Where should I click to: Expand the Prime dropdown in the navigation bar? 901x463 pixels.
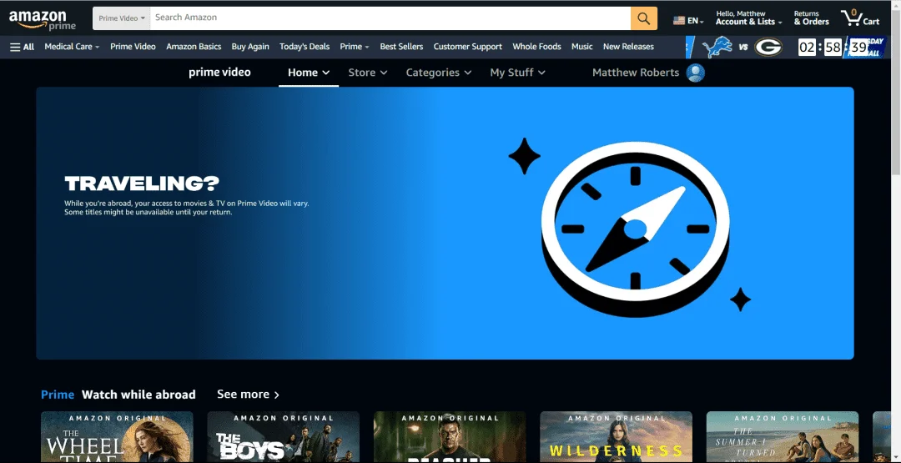(x=354, y=47)
